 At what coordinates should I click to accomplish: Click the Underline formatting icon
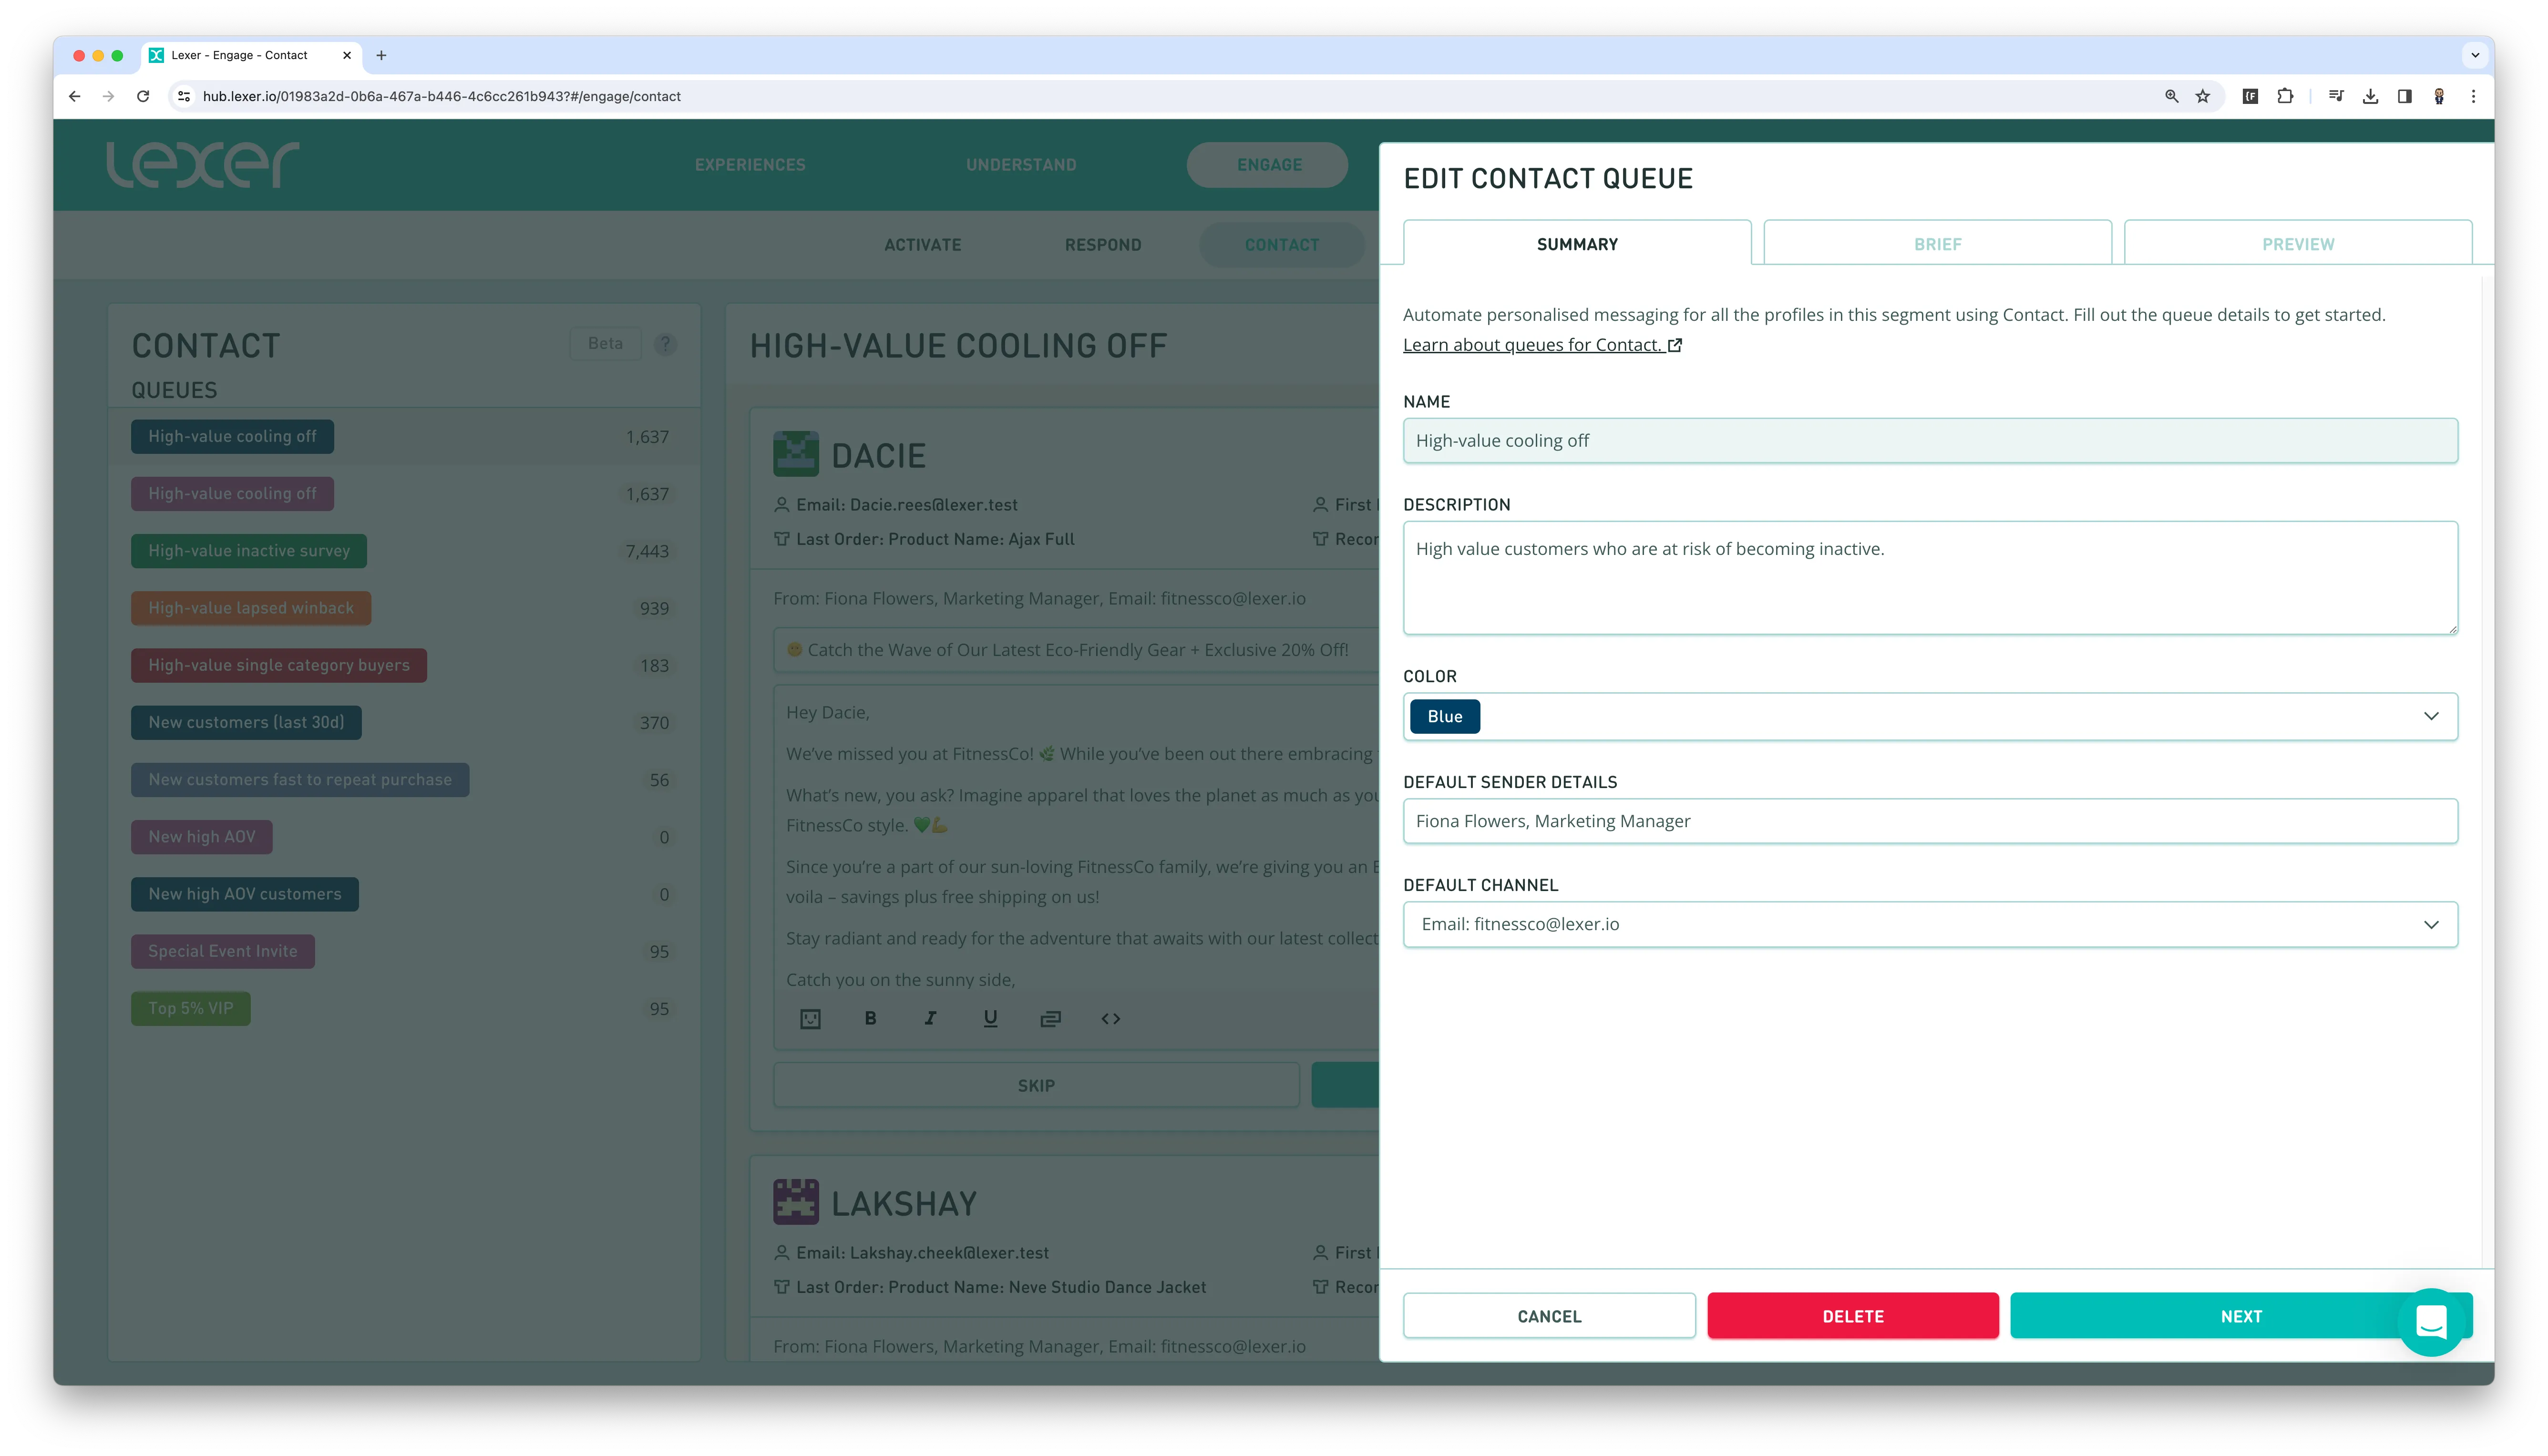point(990,1018)
